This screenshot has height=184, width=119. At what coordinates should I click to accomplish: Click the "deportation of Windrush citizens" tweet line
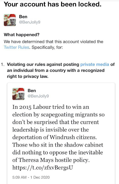point(55,137)
